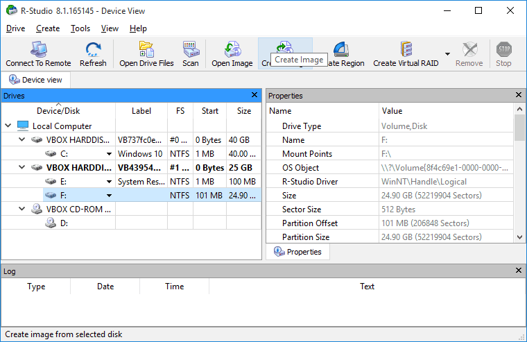The width and height of the screenshot is (527, 342).
Task: Click Properties scrollbar down arrow
Action: [x=519, y=237]
